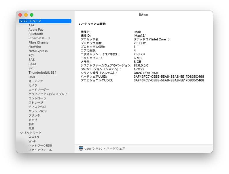Click the 機種名 label
The width and height of the screenshot is (229, 174).
(x=86, y=32)
